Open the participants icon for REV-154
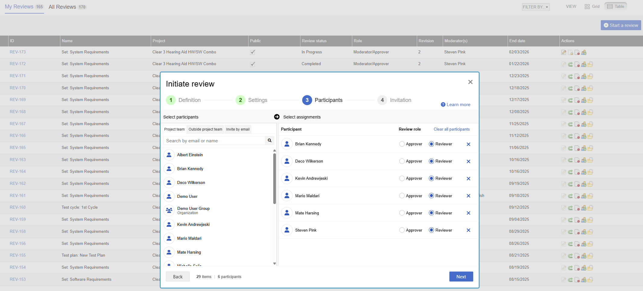This screenshot has height=291, width=643. (584, 268)
